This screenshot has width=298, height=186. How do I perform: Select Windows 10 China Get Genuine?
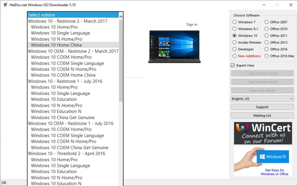[x=63, y=117]
